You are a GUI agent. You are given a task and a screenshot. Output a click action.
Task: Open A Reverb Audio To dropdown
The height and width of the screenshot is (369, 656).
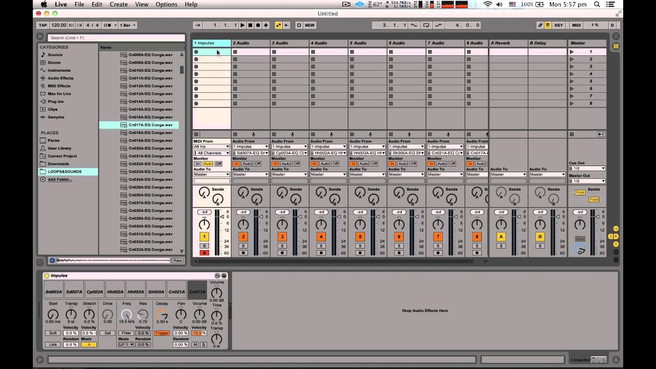pyautogui.click(x=508, y=175)
